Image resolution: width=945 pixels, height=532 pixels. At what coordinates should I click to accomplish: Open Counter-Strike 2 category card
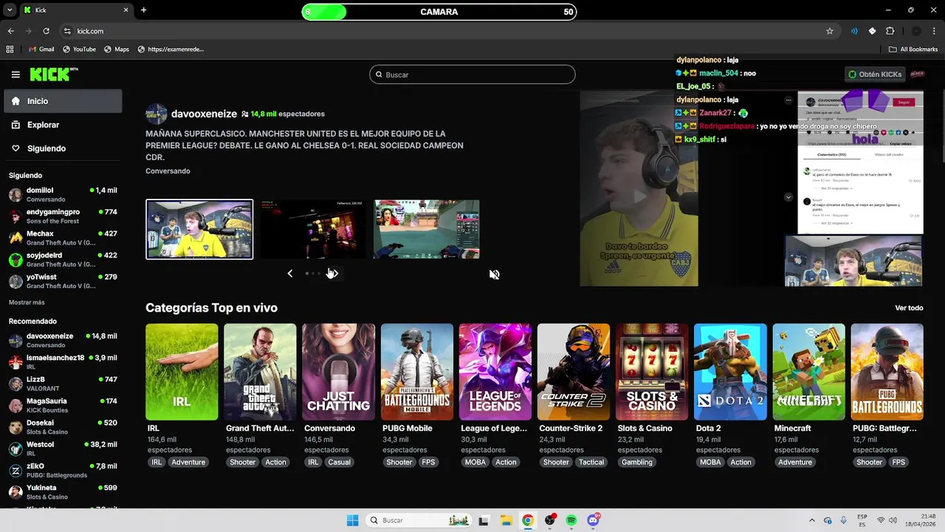click(574, 372)
